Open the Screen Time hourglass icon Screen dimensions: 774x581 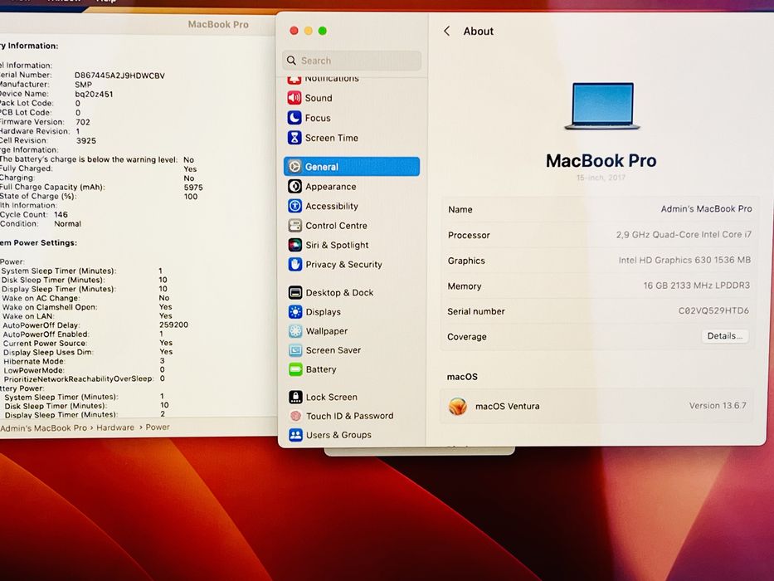(295, 137)
